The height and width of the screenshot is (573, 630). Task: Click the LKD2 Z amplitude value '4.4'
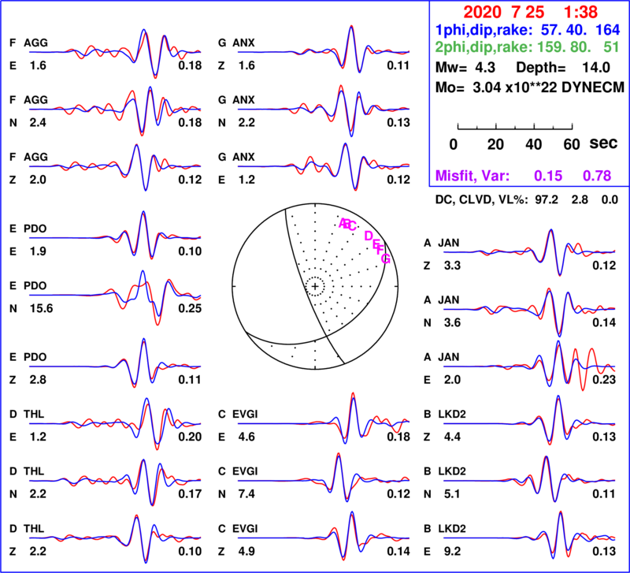point(452,437)
